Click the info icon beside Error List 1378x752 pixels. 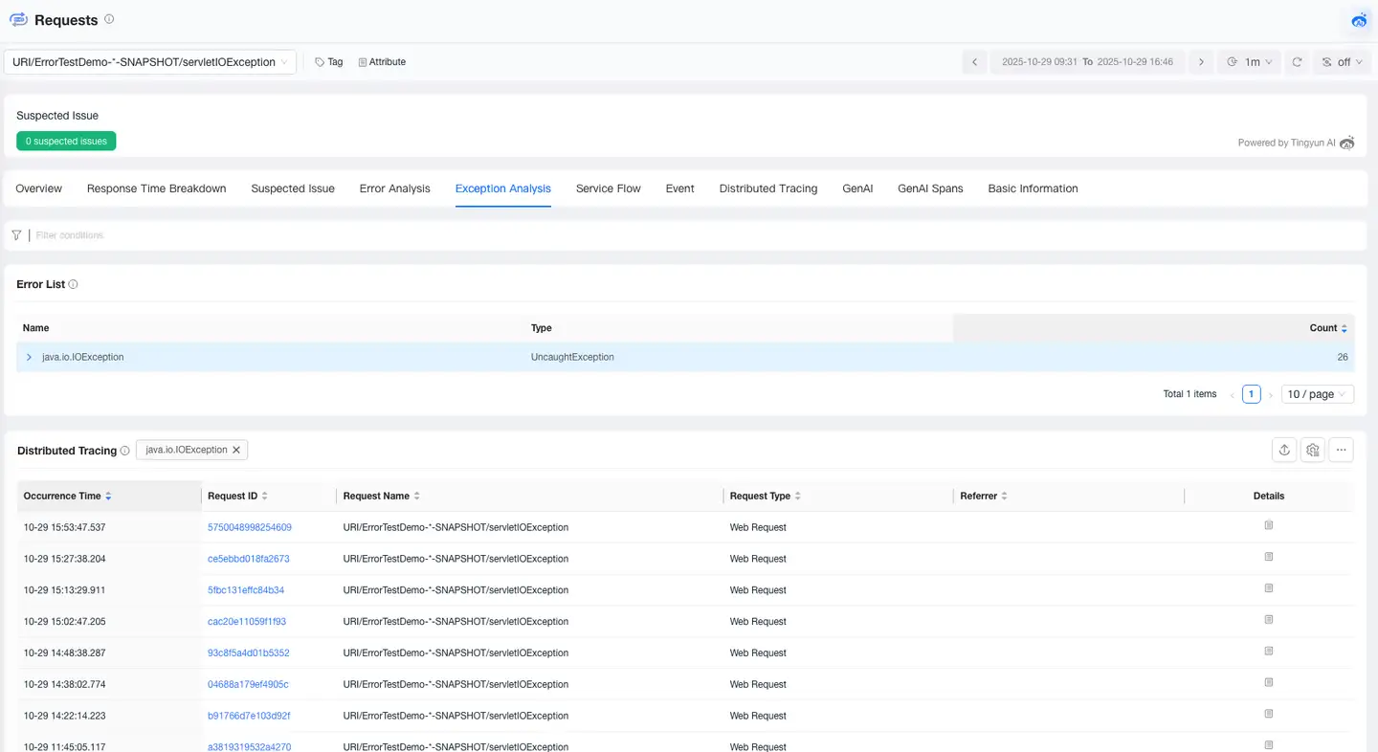pyautogui.click(x=74, y=284)
